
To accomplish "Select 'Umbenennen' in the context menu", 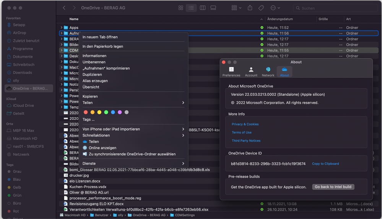I will tap(94, 62).
